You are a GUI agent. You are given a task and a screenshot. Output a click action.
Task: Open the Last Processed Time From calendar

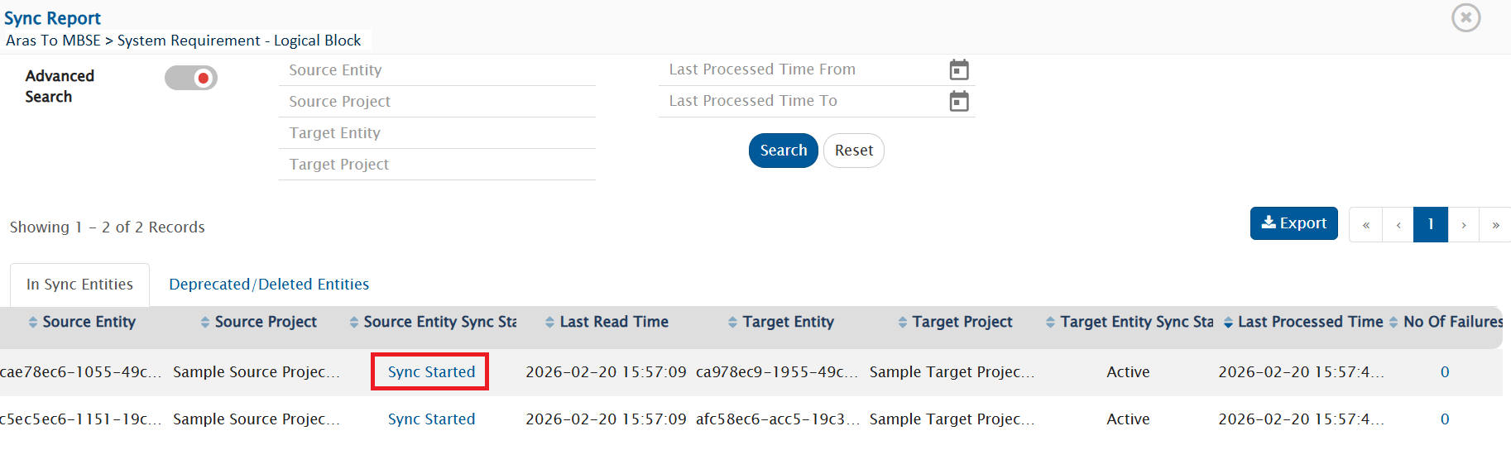[958, 70]
